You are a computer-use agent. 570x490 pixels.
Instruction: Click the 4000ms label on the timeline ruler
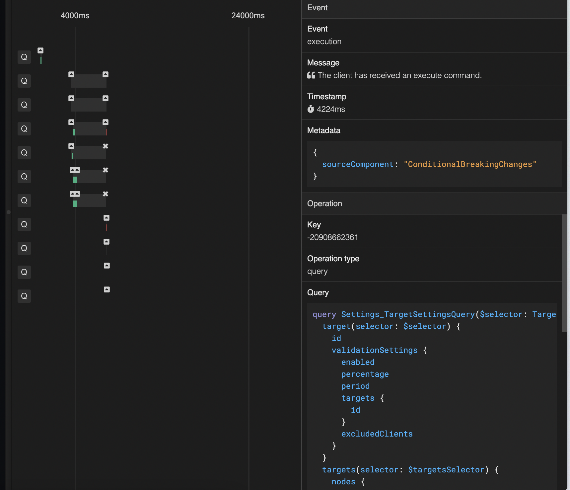pos(75,15)
